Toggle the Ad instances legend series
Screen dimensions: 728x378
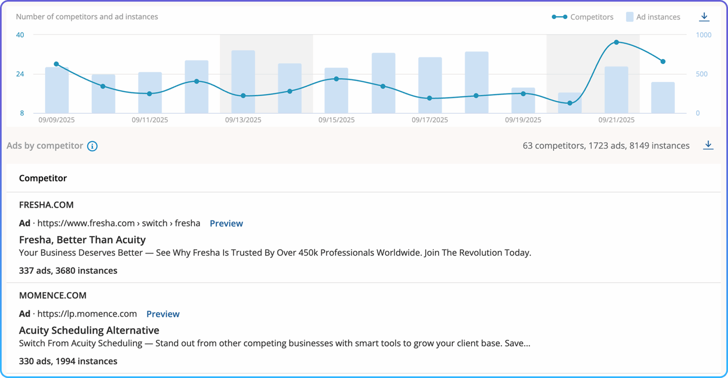click(653, 17)
